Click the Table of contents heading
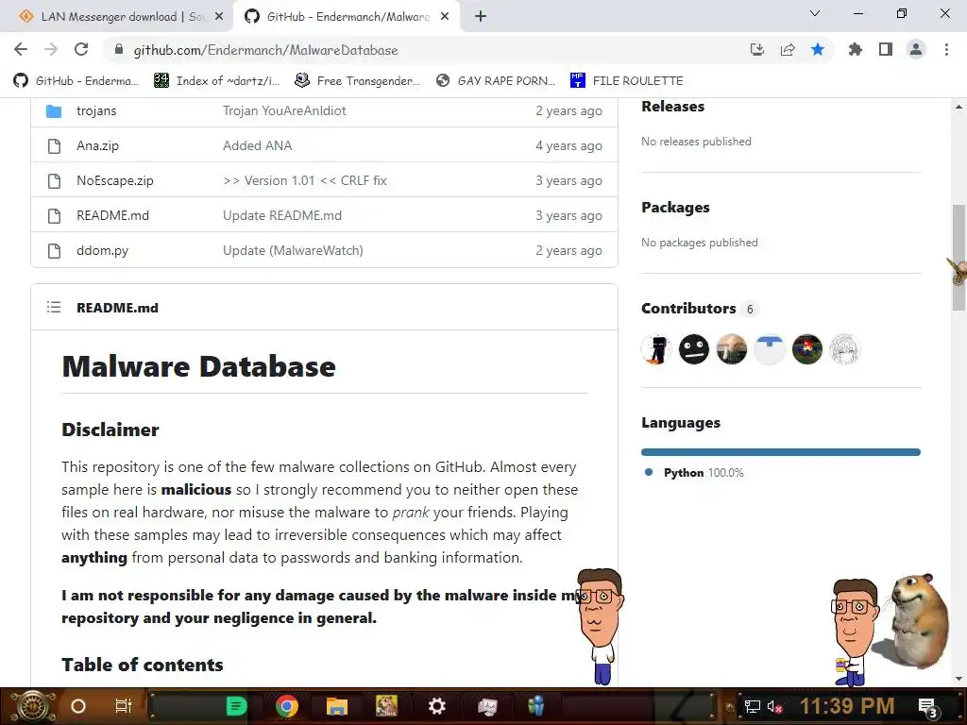The width and height of the screenshot is (967, 725). click(x=143, y=665)
